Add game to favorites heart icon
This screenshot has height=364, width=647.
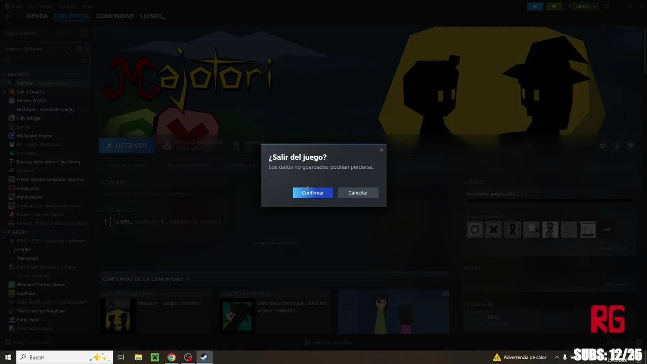[x=631, y=146]
